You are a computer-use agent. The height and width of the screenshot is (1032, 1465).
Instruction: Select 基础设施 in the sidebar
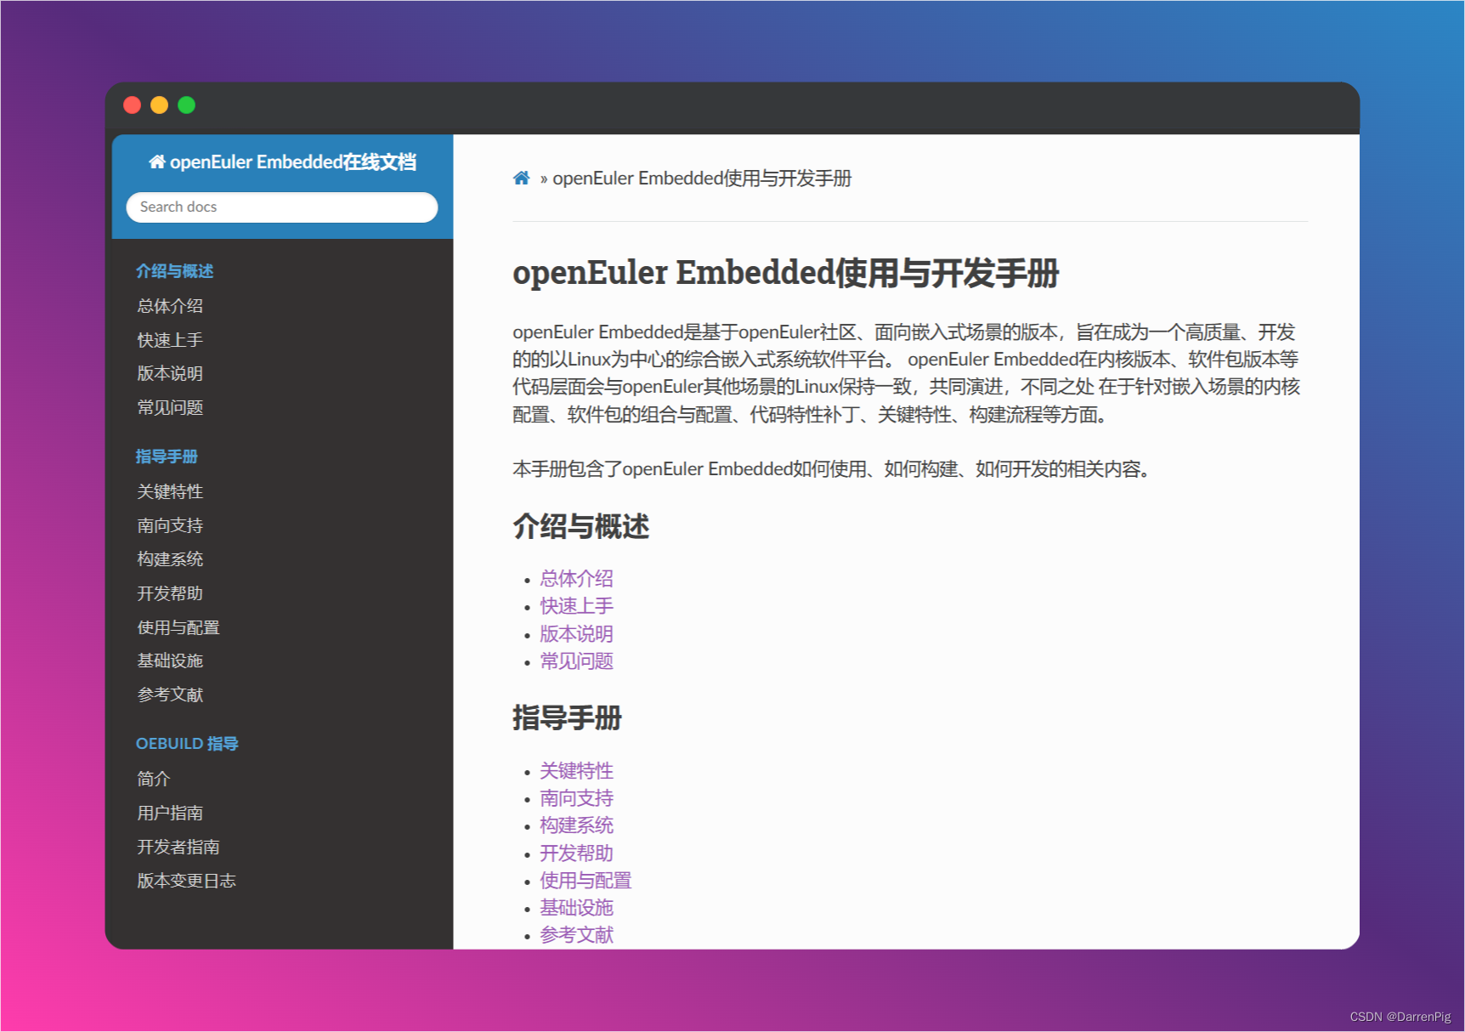point(170,661)
